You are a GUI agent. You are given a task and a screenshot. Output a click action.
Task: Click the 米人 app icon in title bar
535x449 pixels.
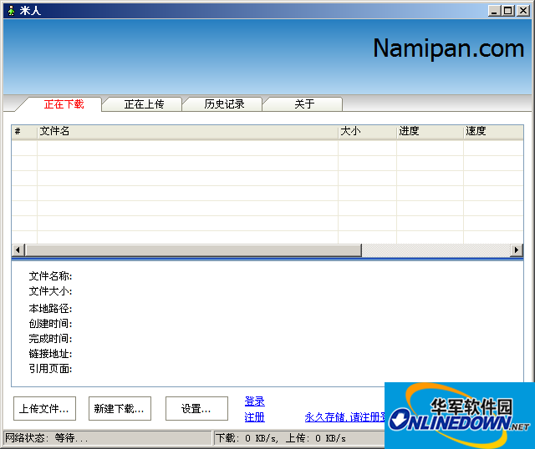[x=10, y=10]
